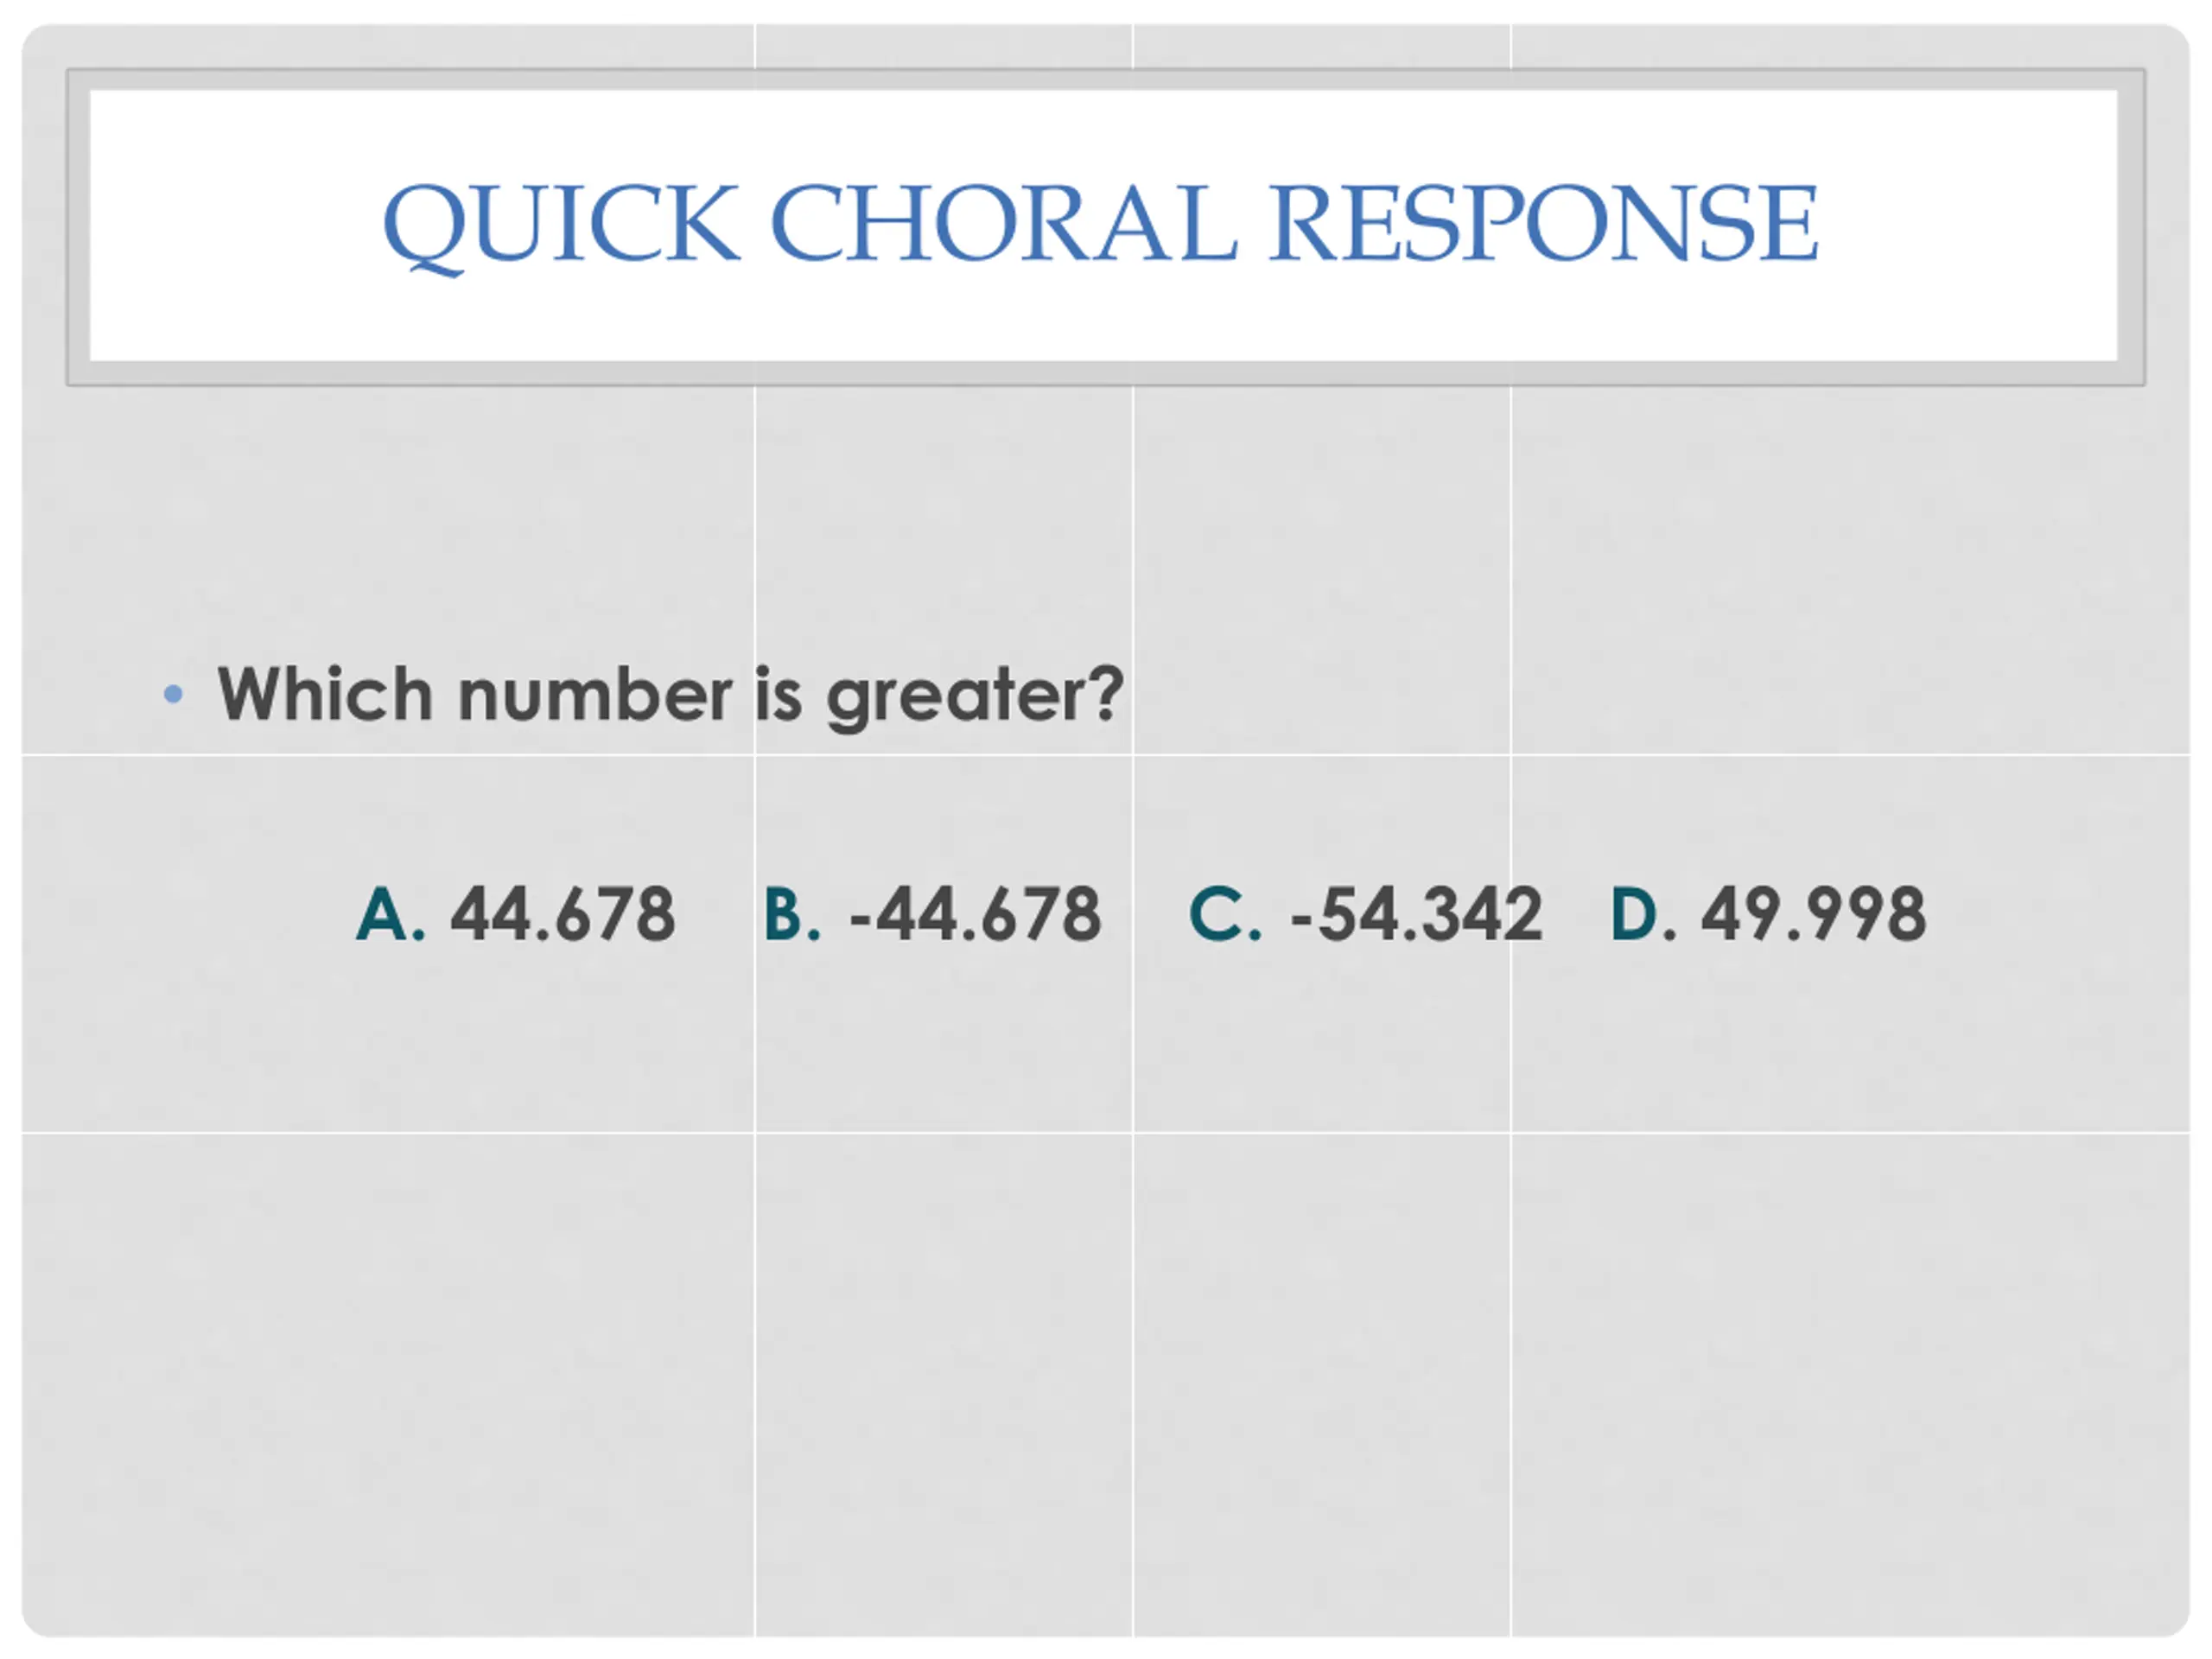Click the number -54.342 beside C
The height and width of the screenshot is (1659, 2212).
pyautogui.click(x=1416, y=914)
